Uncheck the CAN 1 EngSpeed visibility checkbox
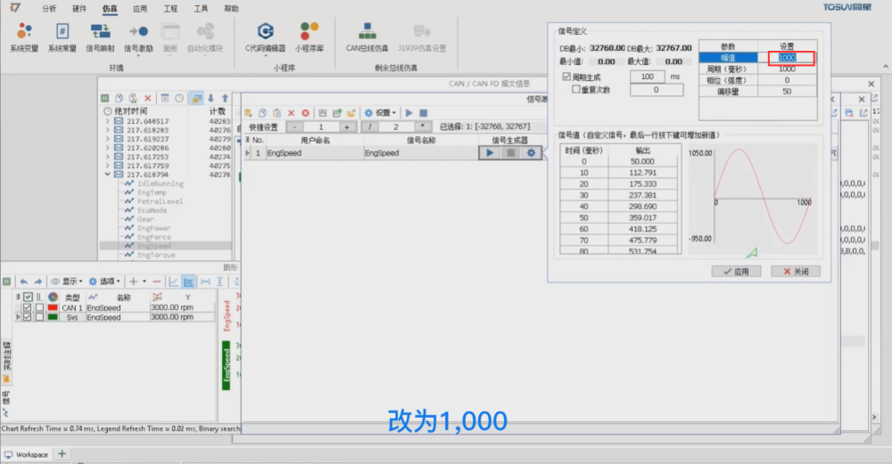Image resolution: width=892 pixels, height=464 pixels. pyautogui.click(x=25, y=307)
